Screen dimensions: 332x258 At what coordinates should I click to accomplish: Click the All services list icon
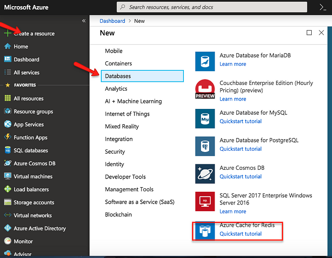(7, 72)
